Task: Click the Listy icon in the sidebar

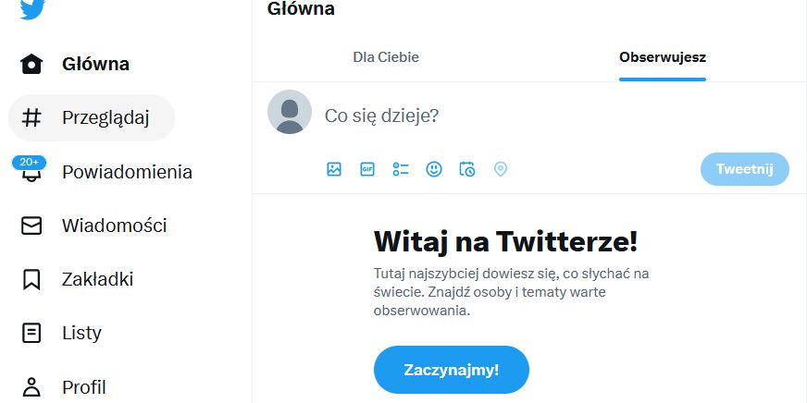Action: click(31, 333)
